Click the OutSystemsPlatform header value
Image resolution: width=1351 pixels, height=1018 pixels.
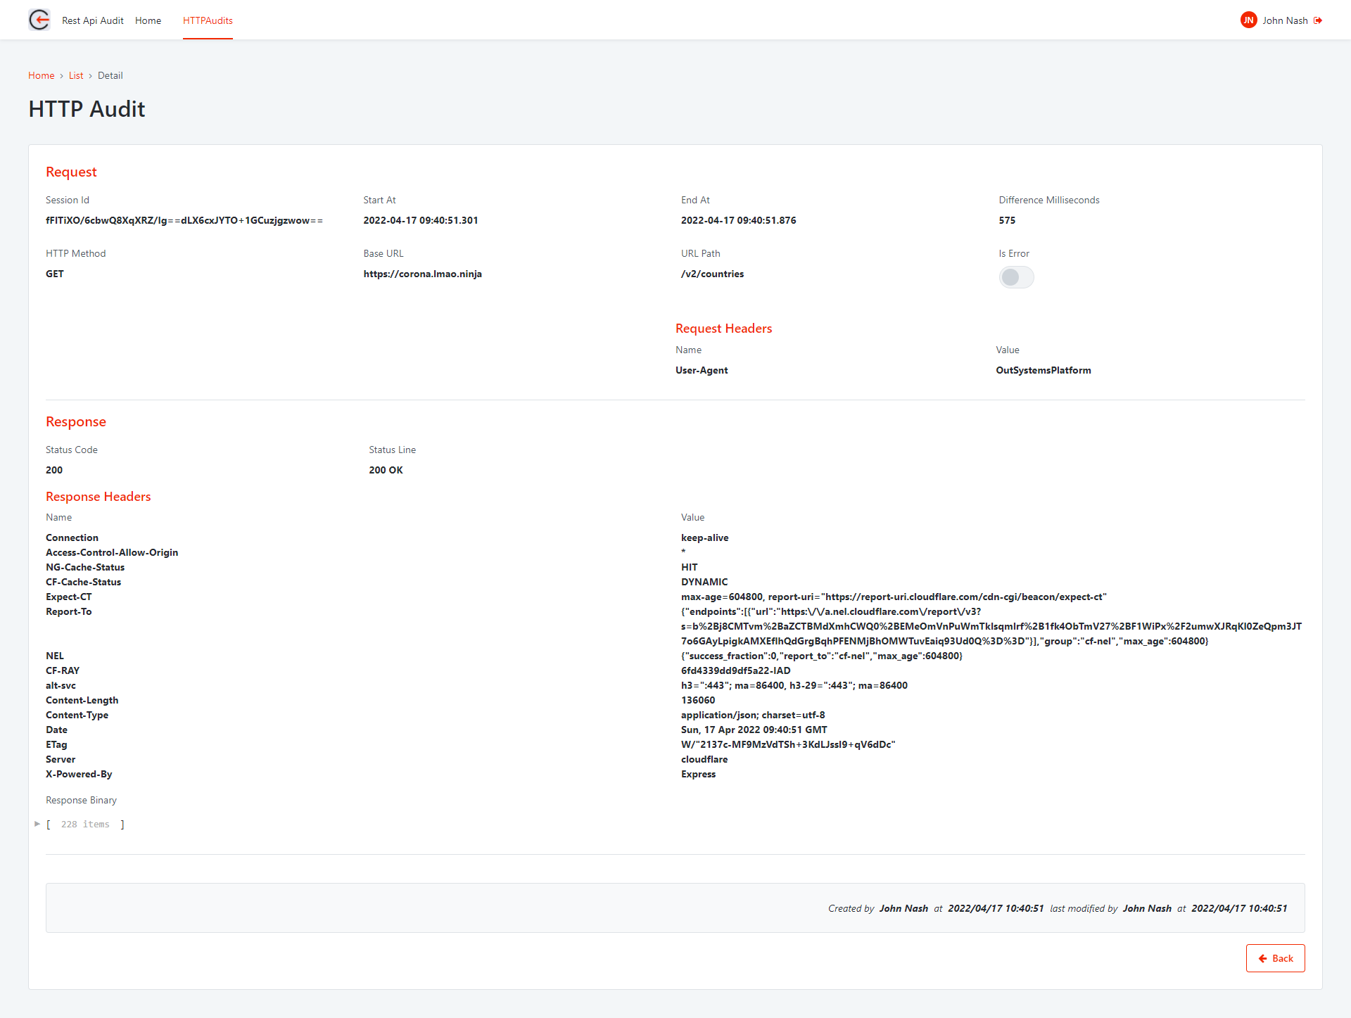coord(1044,370)
